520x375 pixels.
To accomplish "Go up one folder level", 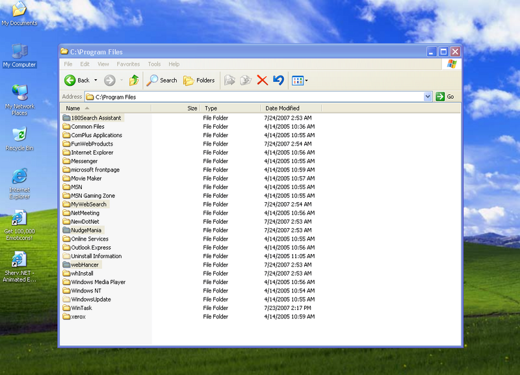I will click(x=134, y=80).
